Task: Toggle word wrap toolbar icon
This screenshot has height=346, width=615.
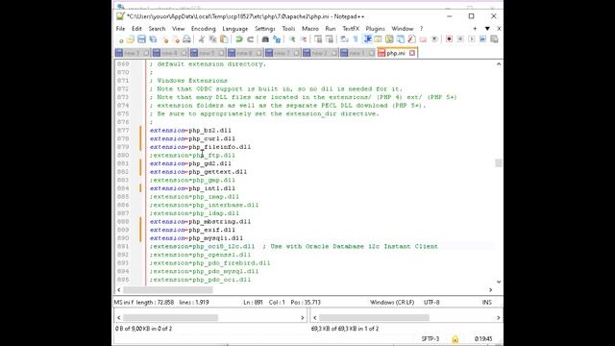Action: [x=344, y=39]
